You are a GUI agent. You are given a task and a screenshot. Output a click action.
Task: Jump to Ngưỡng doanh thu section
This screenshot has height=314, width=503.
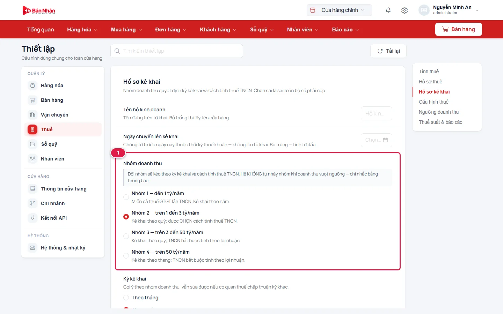pos(439,112)
